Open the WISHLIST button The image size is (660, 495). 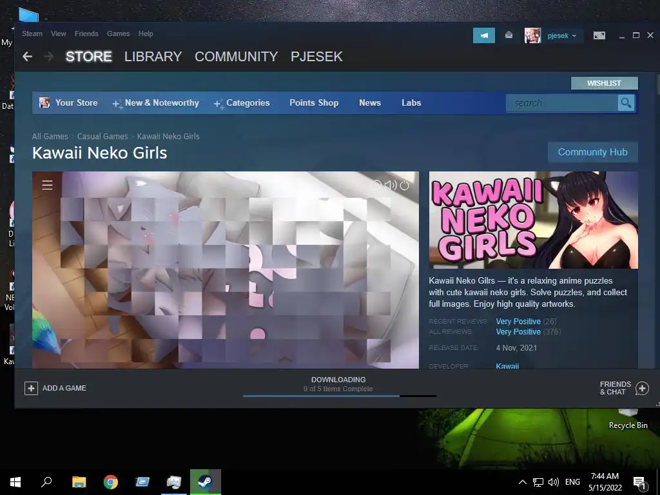coord(604,83)
